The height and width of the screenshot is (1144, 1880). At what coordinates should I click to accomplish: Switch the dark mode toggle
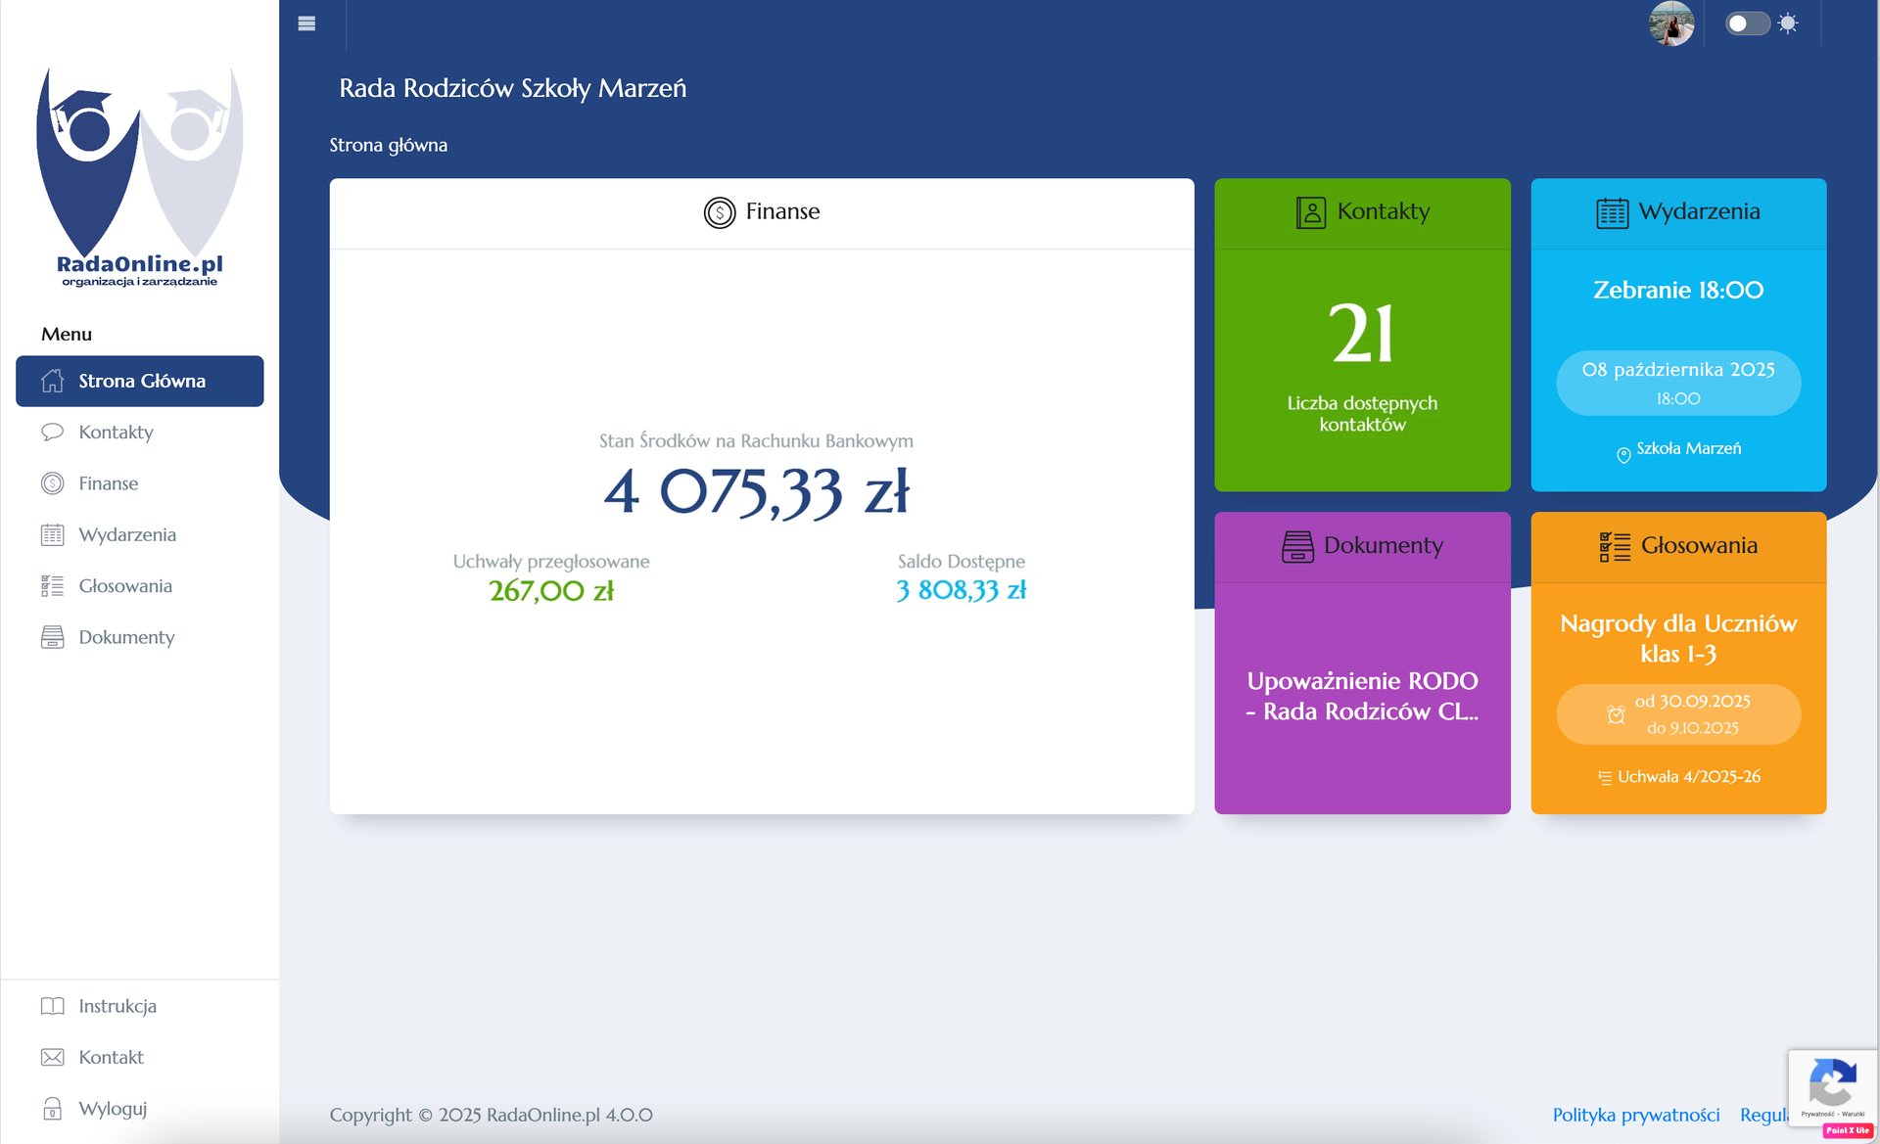[x=1747, y=23]
